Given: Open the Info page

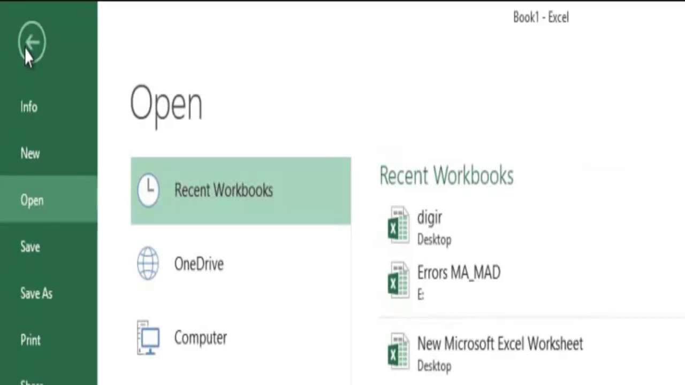Looking at the screenshot, I should click(29, 106).
